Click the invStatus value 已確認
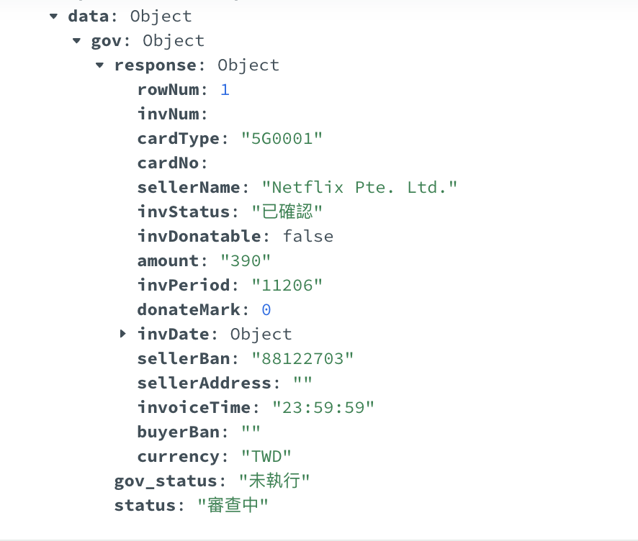Image resolution: width=638 pixels, height=541 pixels. pos(287,212)
